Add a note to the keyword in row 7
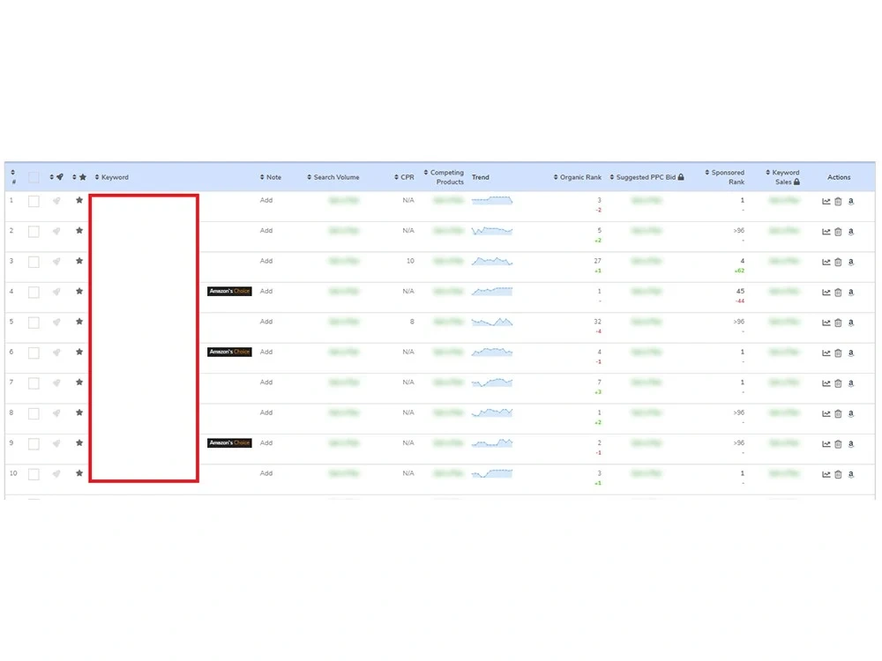The width and height of the screenshot is (882, 661). tap(266, 382)
